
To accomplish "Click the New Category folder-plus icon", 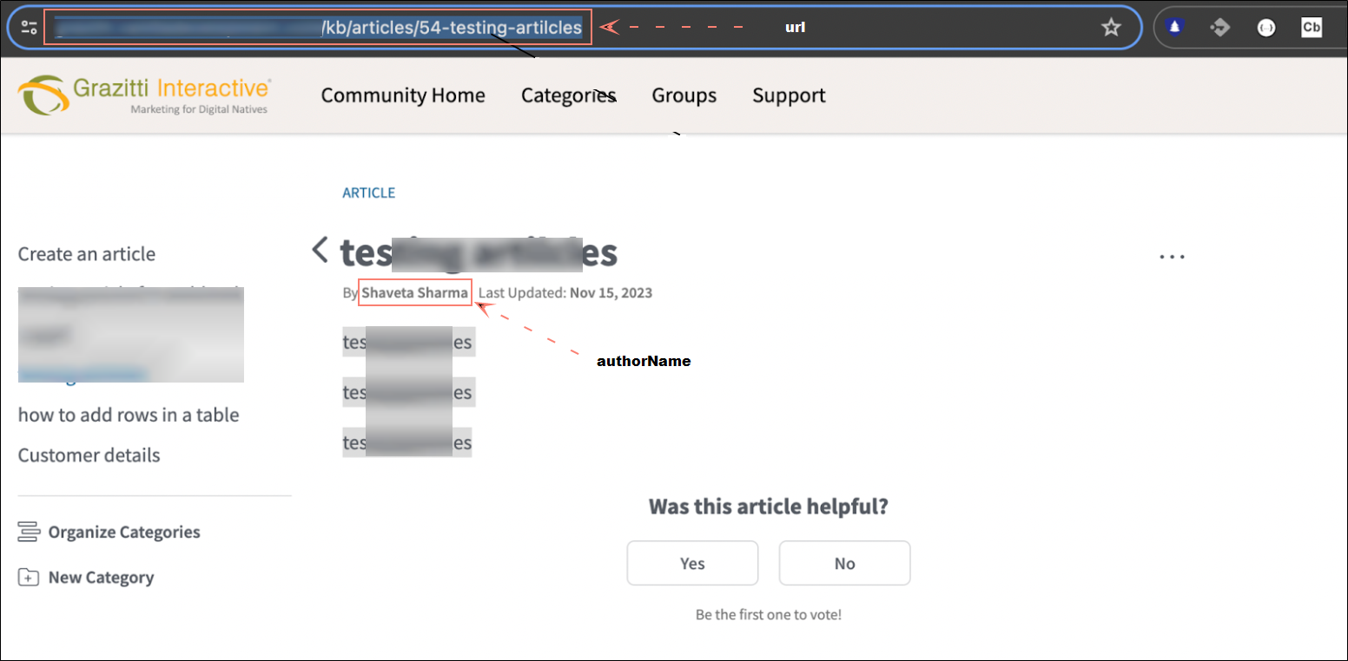I will coord(29,578).
